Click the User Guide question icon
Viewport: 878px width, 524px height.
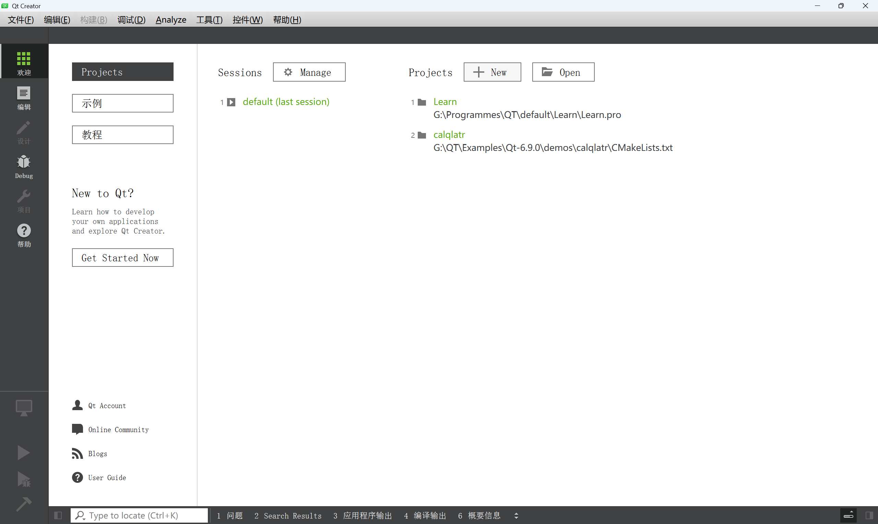click(x=77, y=477)
